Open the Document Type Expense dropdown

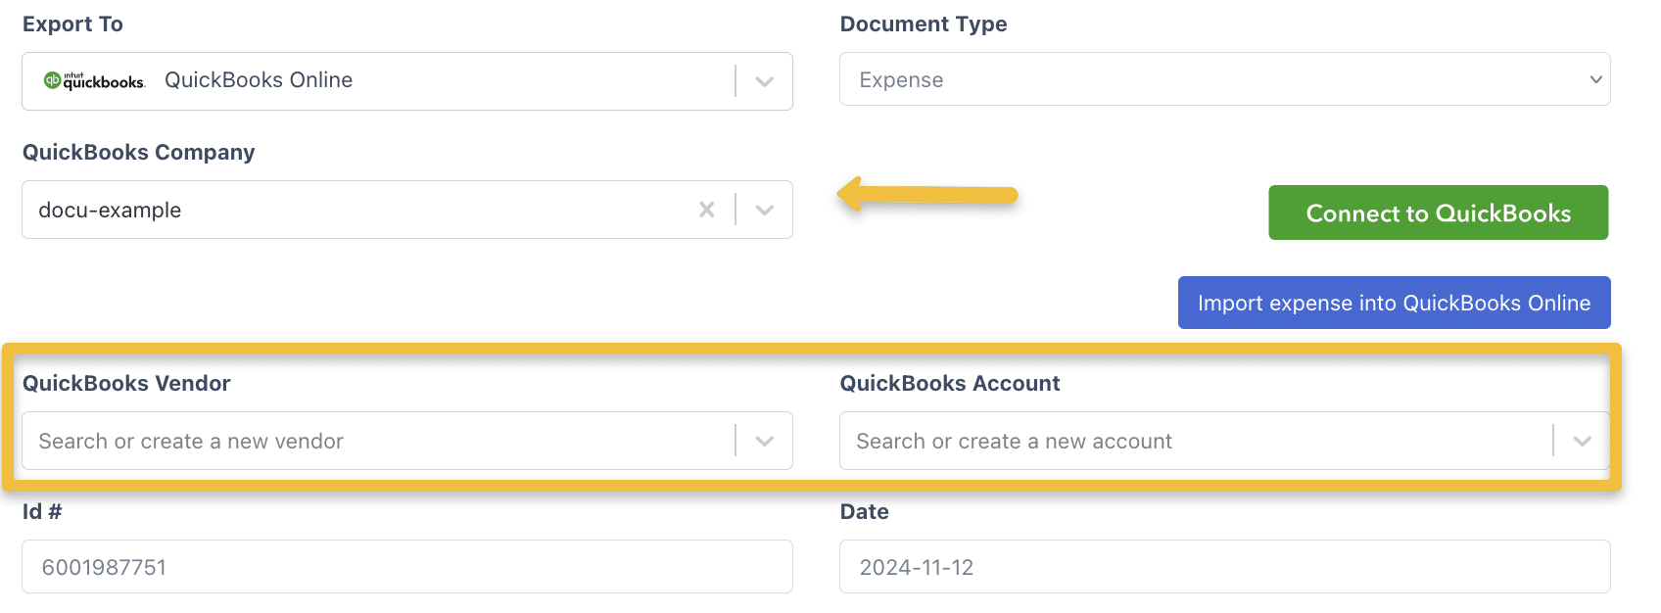pos(1224,79)
